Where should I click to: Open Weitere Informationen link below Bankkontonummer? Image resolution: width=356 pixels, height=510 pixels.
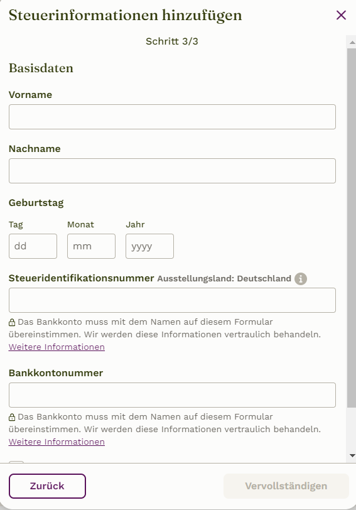tap(57, 442)
